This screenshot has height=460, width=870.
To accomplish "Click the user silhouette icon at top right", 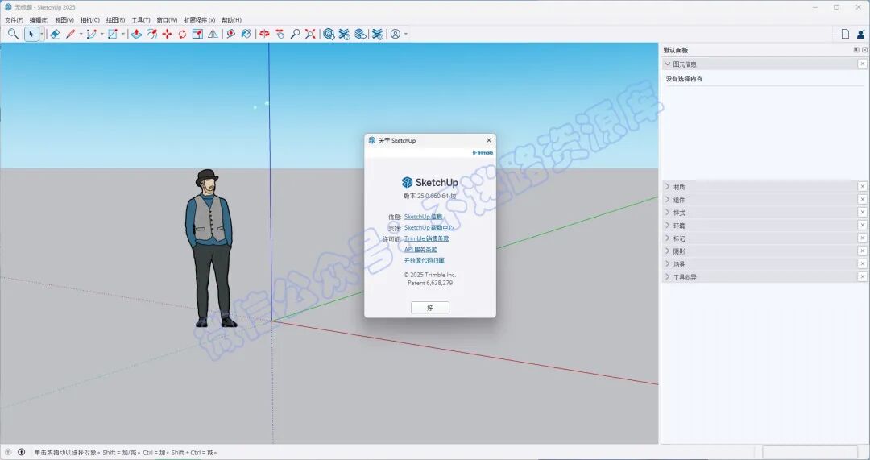I will [x=860, y=34].
